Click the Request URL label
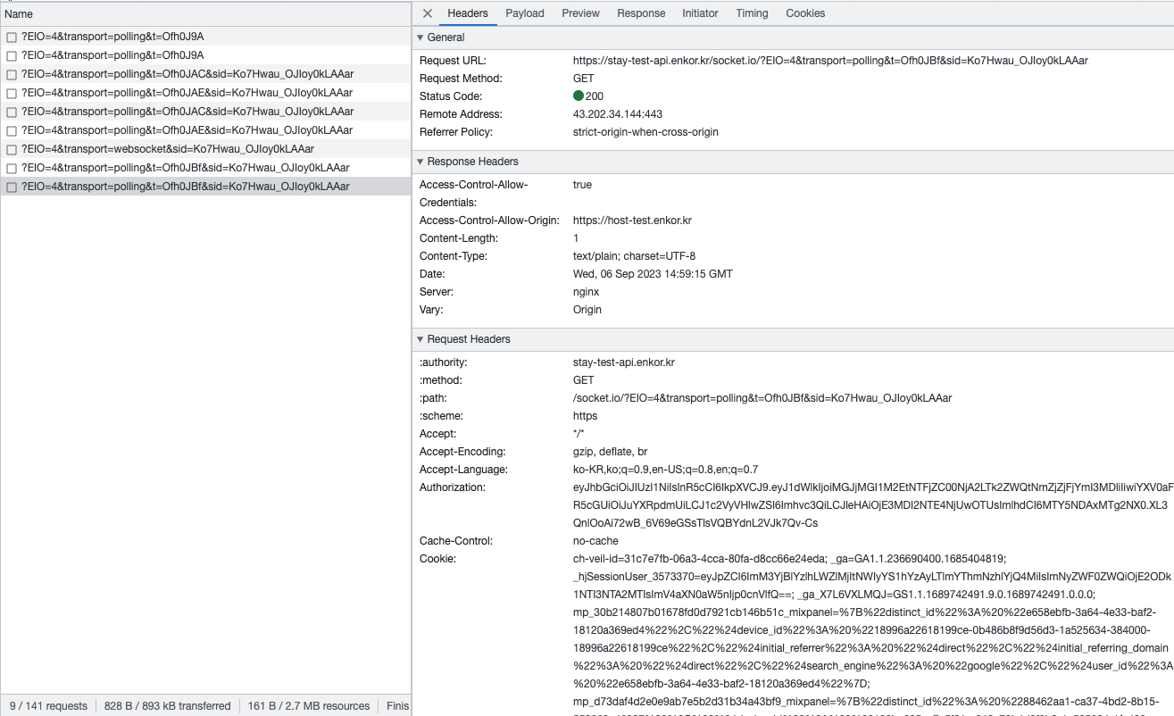The image size is (1174, 716). click(453, 61)
